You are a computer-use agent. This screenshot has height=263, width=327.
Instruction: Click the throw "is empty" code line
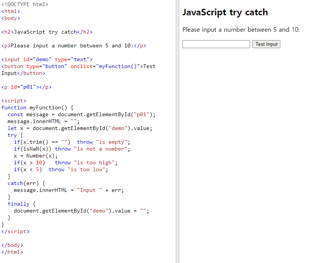tap(72, 142)
